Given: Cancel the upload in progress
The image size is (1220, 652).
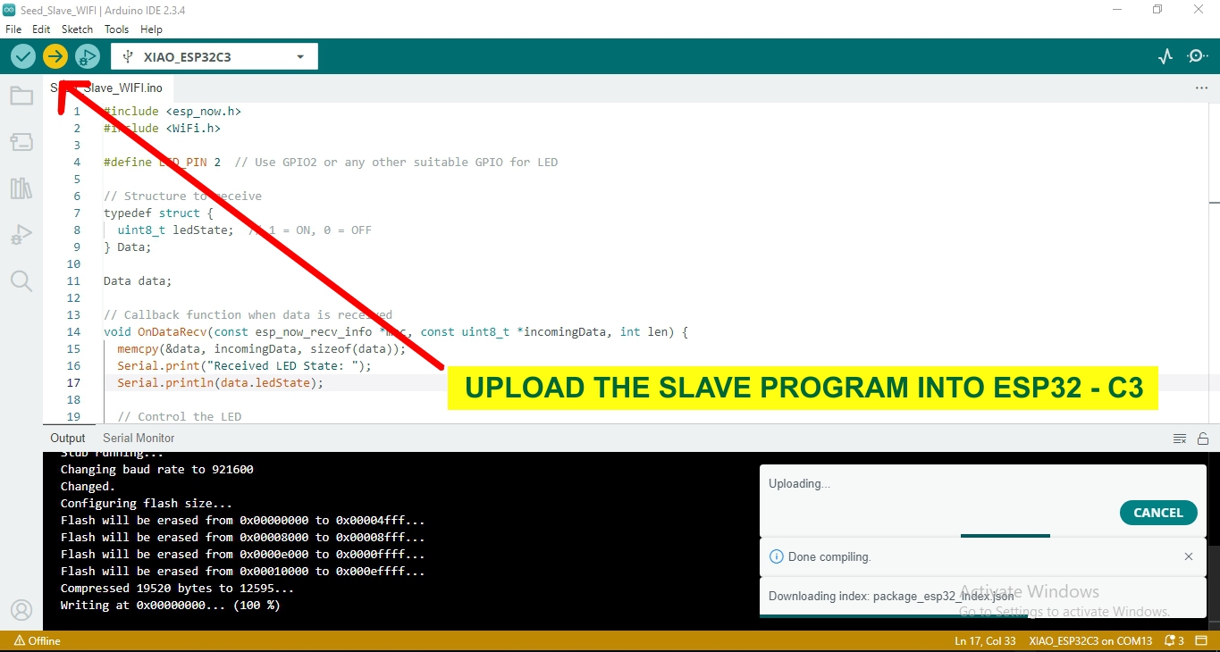Looking at the screenshot, I should coord(1158,513).
